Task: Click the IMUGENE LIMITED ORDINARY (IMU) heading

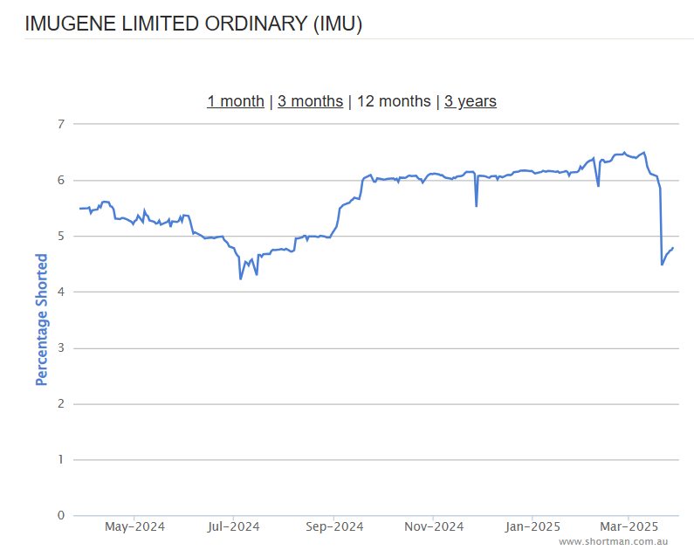Action: pyautogui.click(x=194, y=24)
